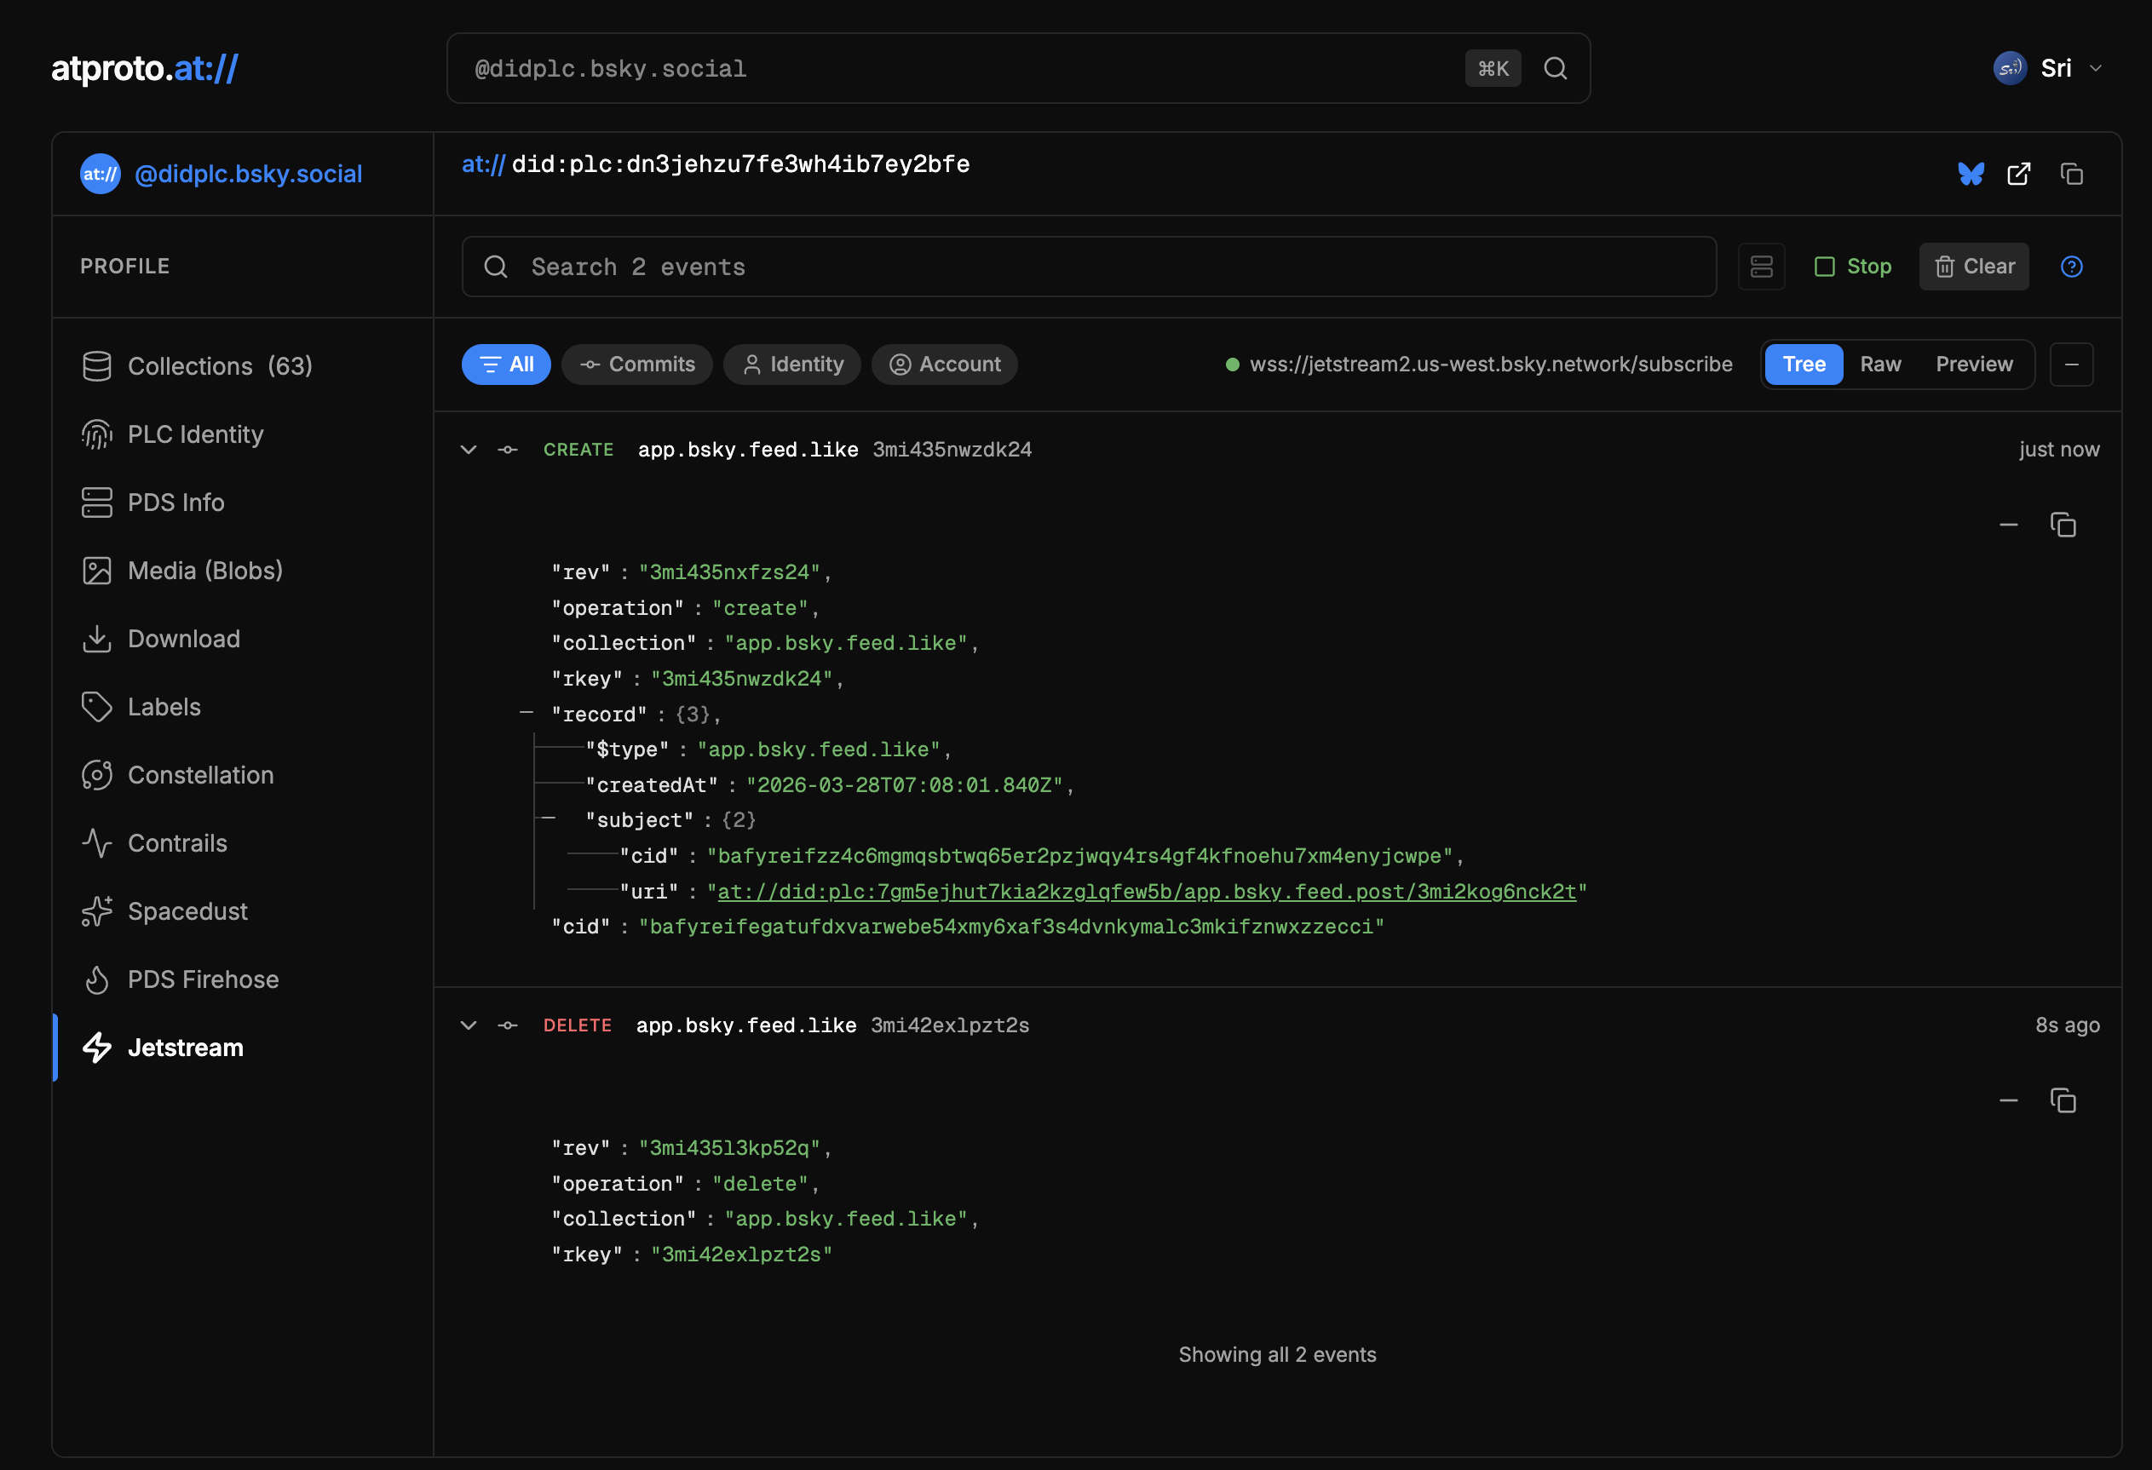Screen dimensions: 2152x1470
Task: Stop the Jetstream event stream
Action: tap(1852, 267)
